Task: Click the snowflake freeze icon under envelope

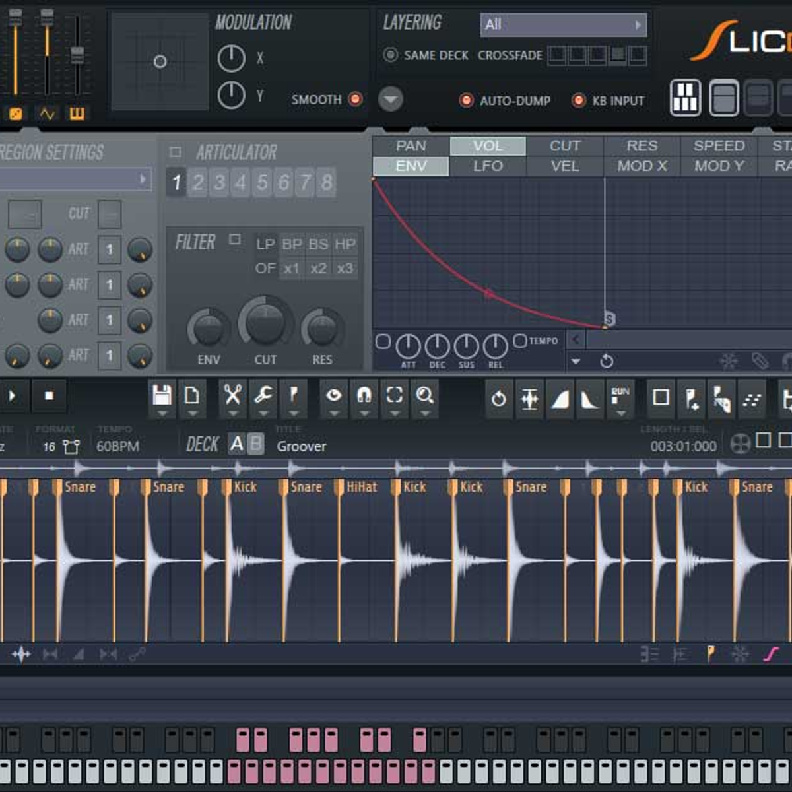Action: point(729,361)
